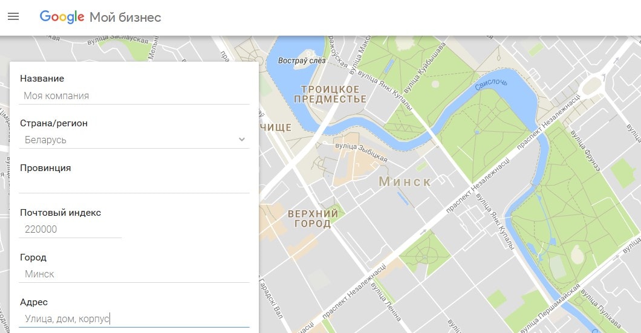This screenshot has width=641, height=333.
Task: Click Востраў слёз island label
Action: click(x=302, y=60)
